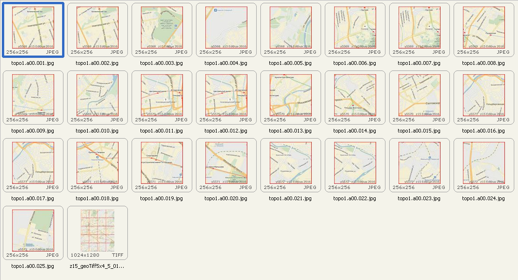
Task: Select the topo1.a00.025.jpg thumbnail
Action: 33,231
